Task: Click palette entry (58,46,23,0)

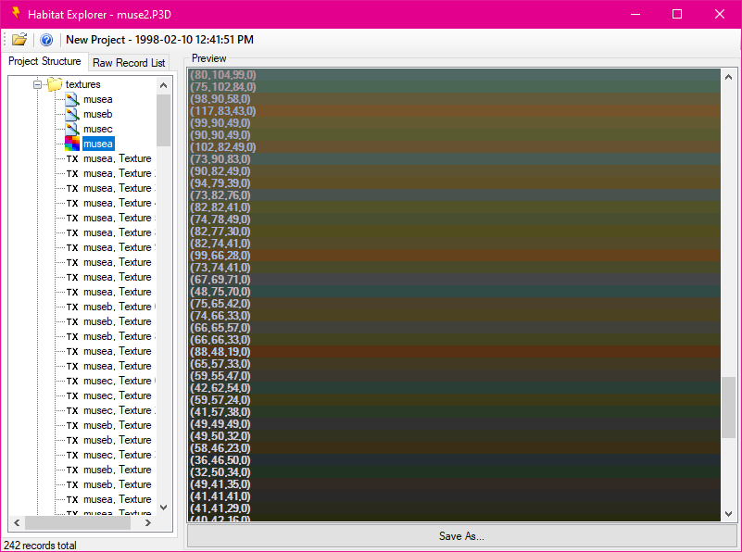Action: 454,448
